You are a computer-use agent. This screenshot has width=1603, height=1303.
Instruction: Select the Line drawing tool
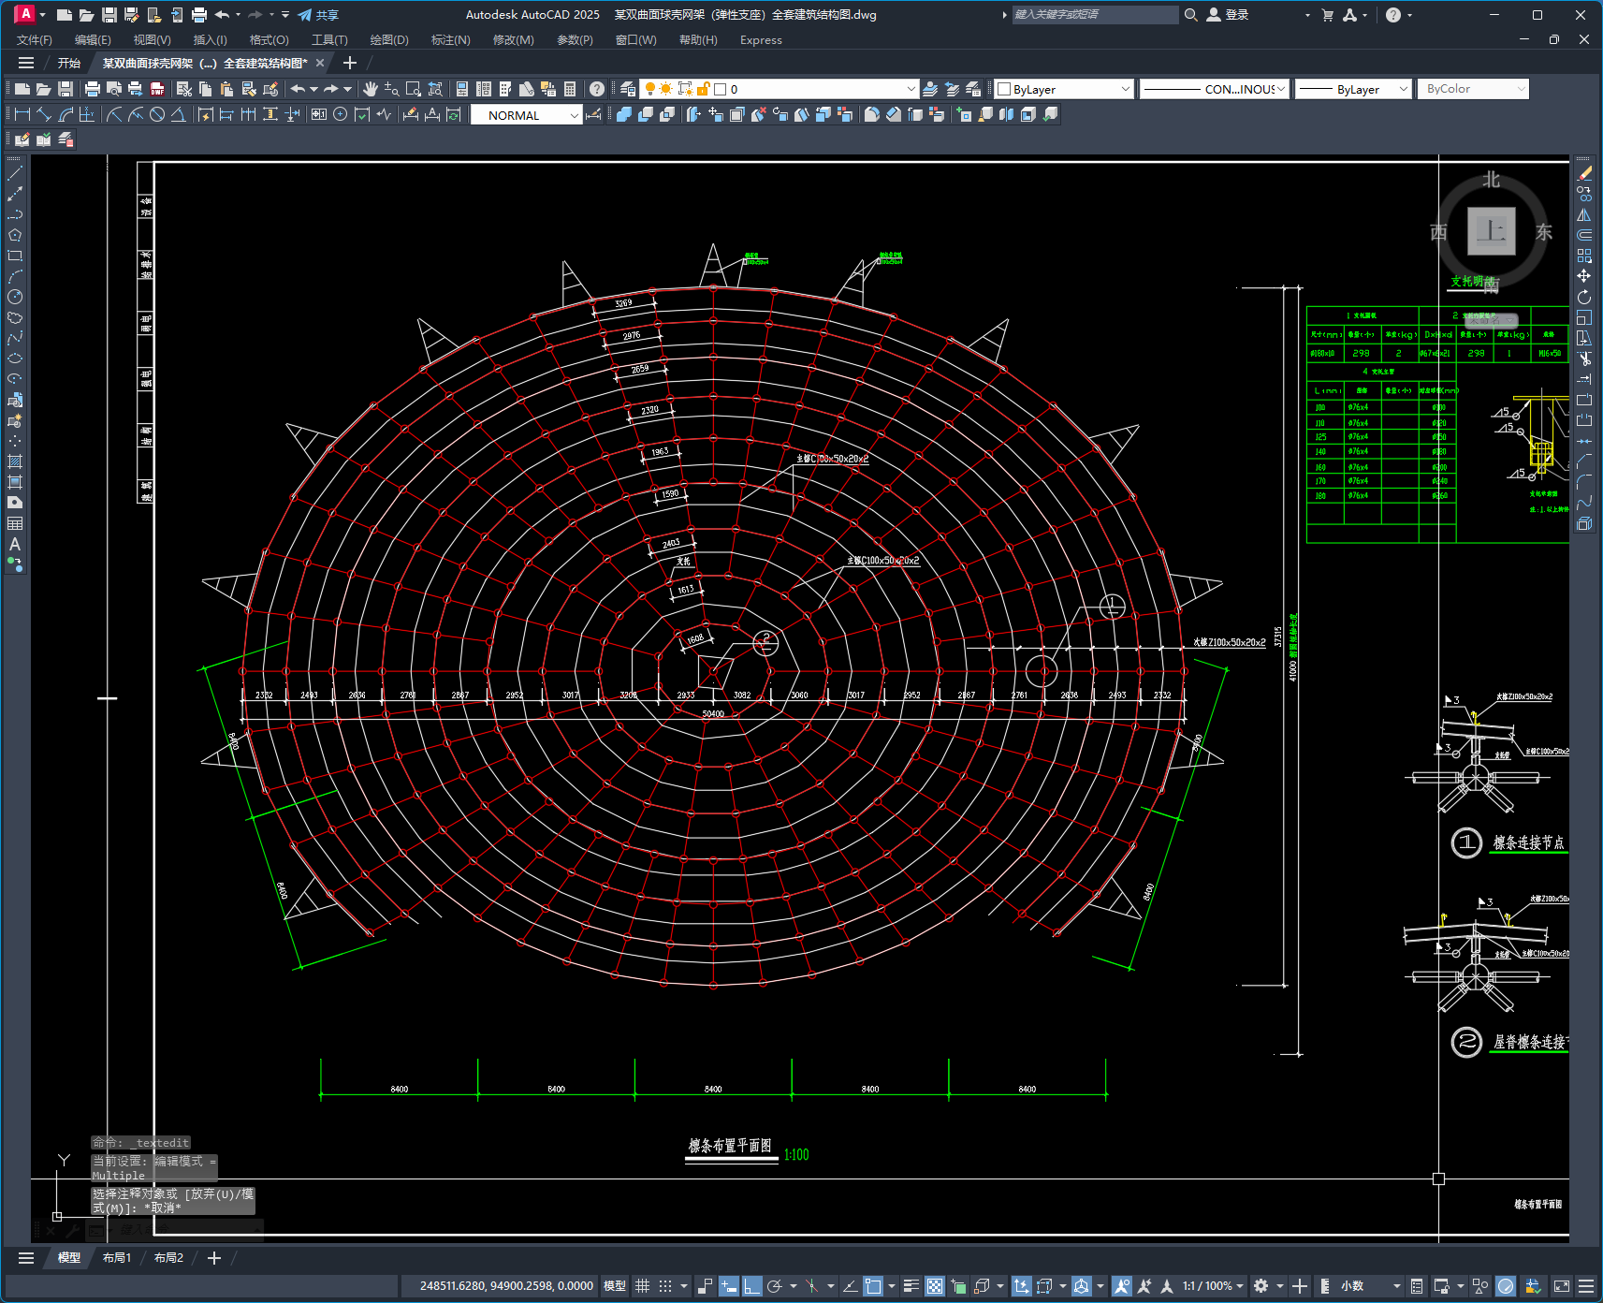[15, 173]
